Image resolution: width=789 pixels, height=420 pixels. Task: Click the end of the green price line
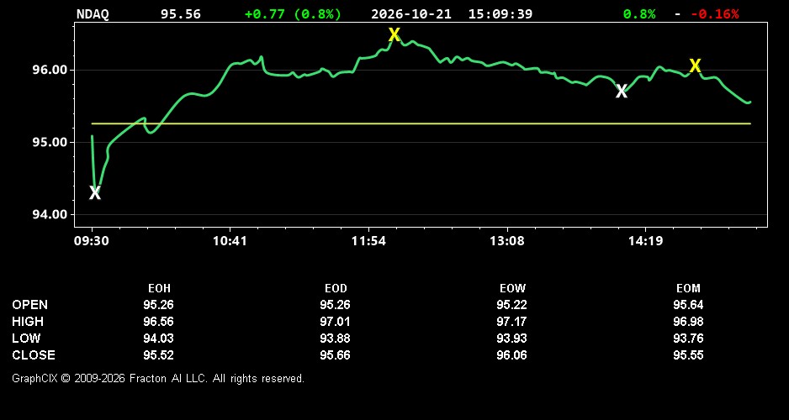tap(749, 102)
